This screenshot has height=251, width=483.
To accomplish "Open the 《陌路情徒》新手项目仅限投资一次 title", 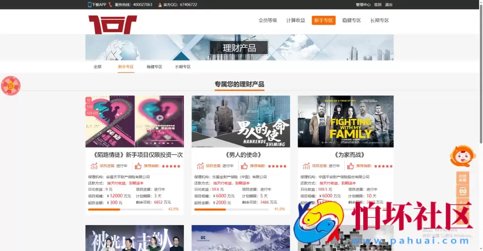I will (x=138, y=155).
